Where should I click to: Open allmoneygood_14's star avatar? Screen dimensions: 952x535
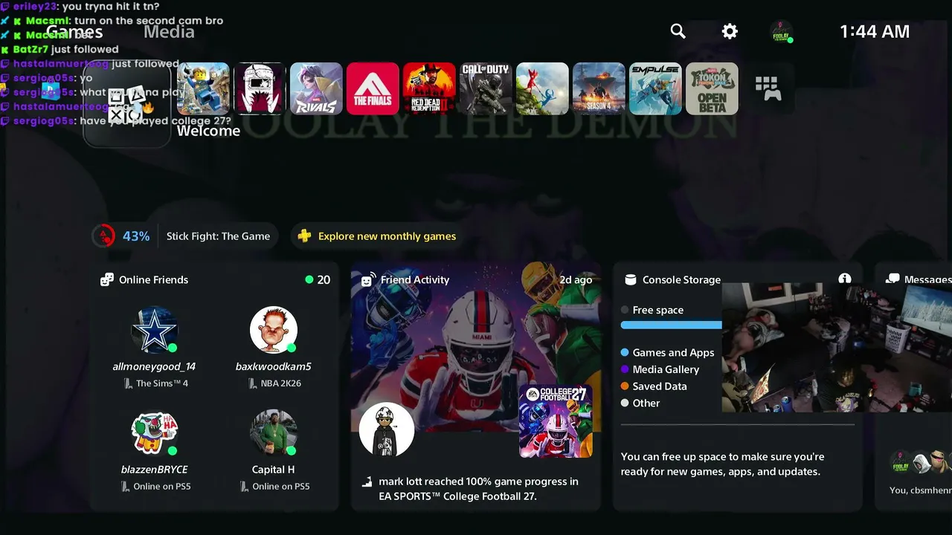pyautogui.click(x=155, y=330)
